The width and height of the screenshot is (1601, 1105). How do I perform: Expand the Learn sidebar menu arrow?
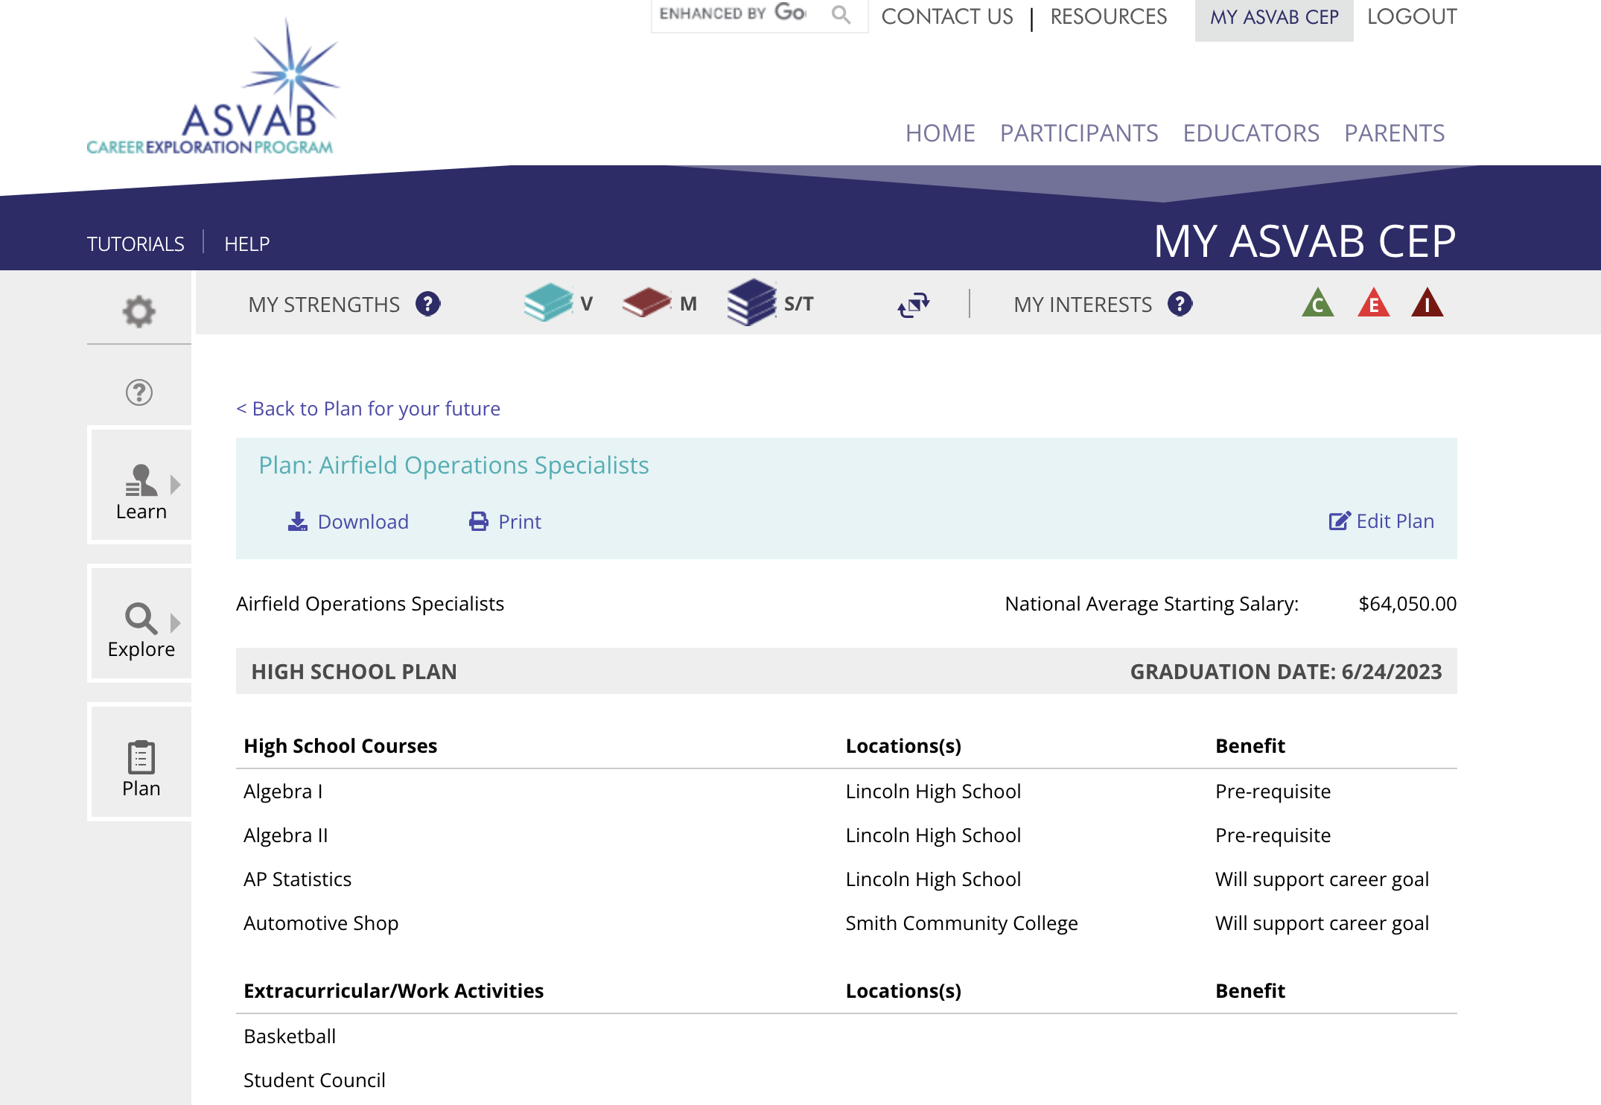(176, 485)
